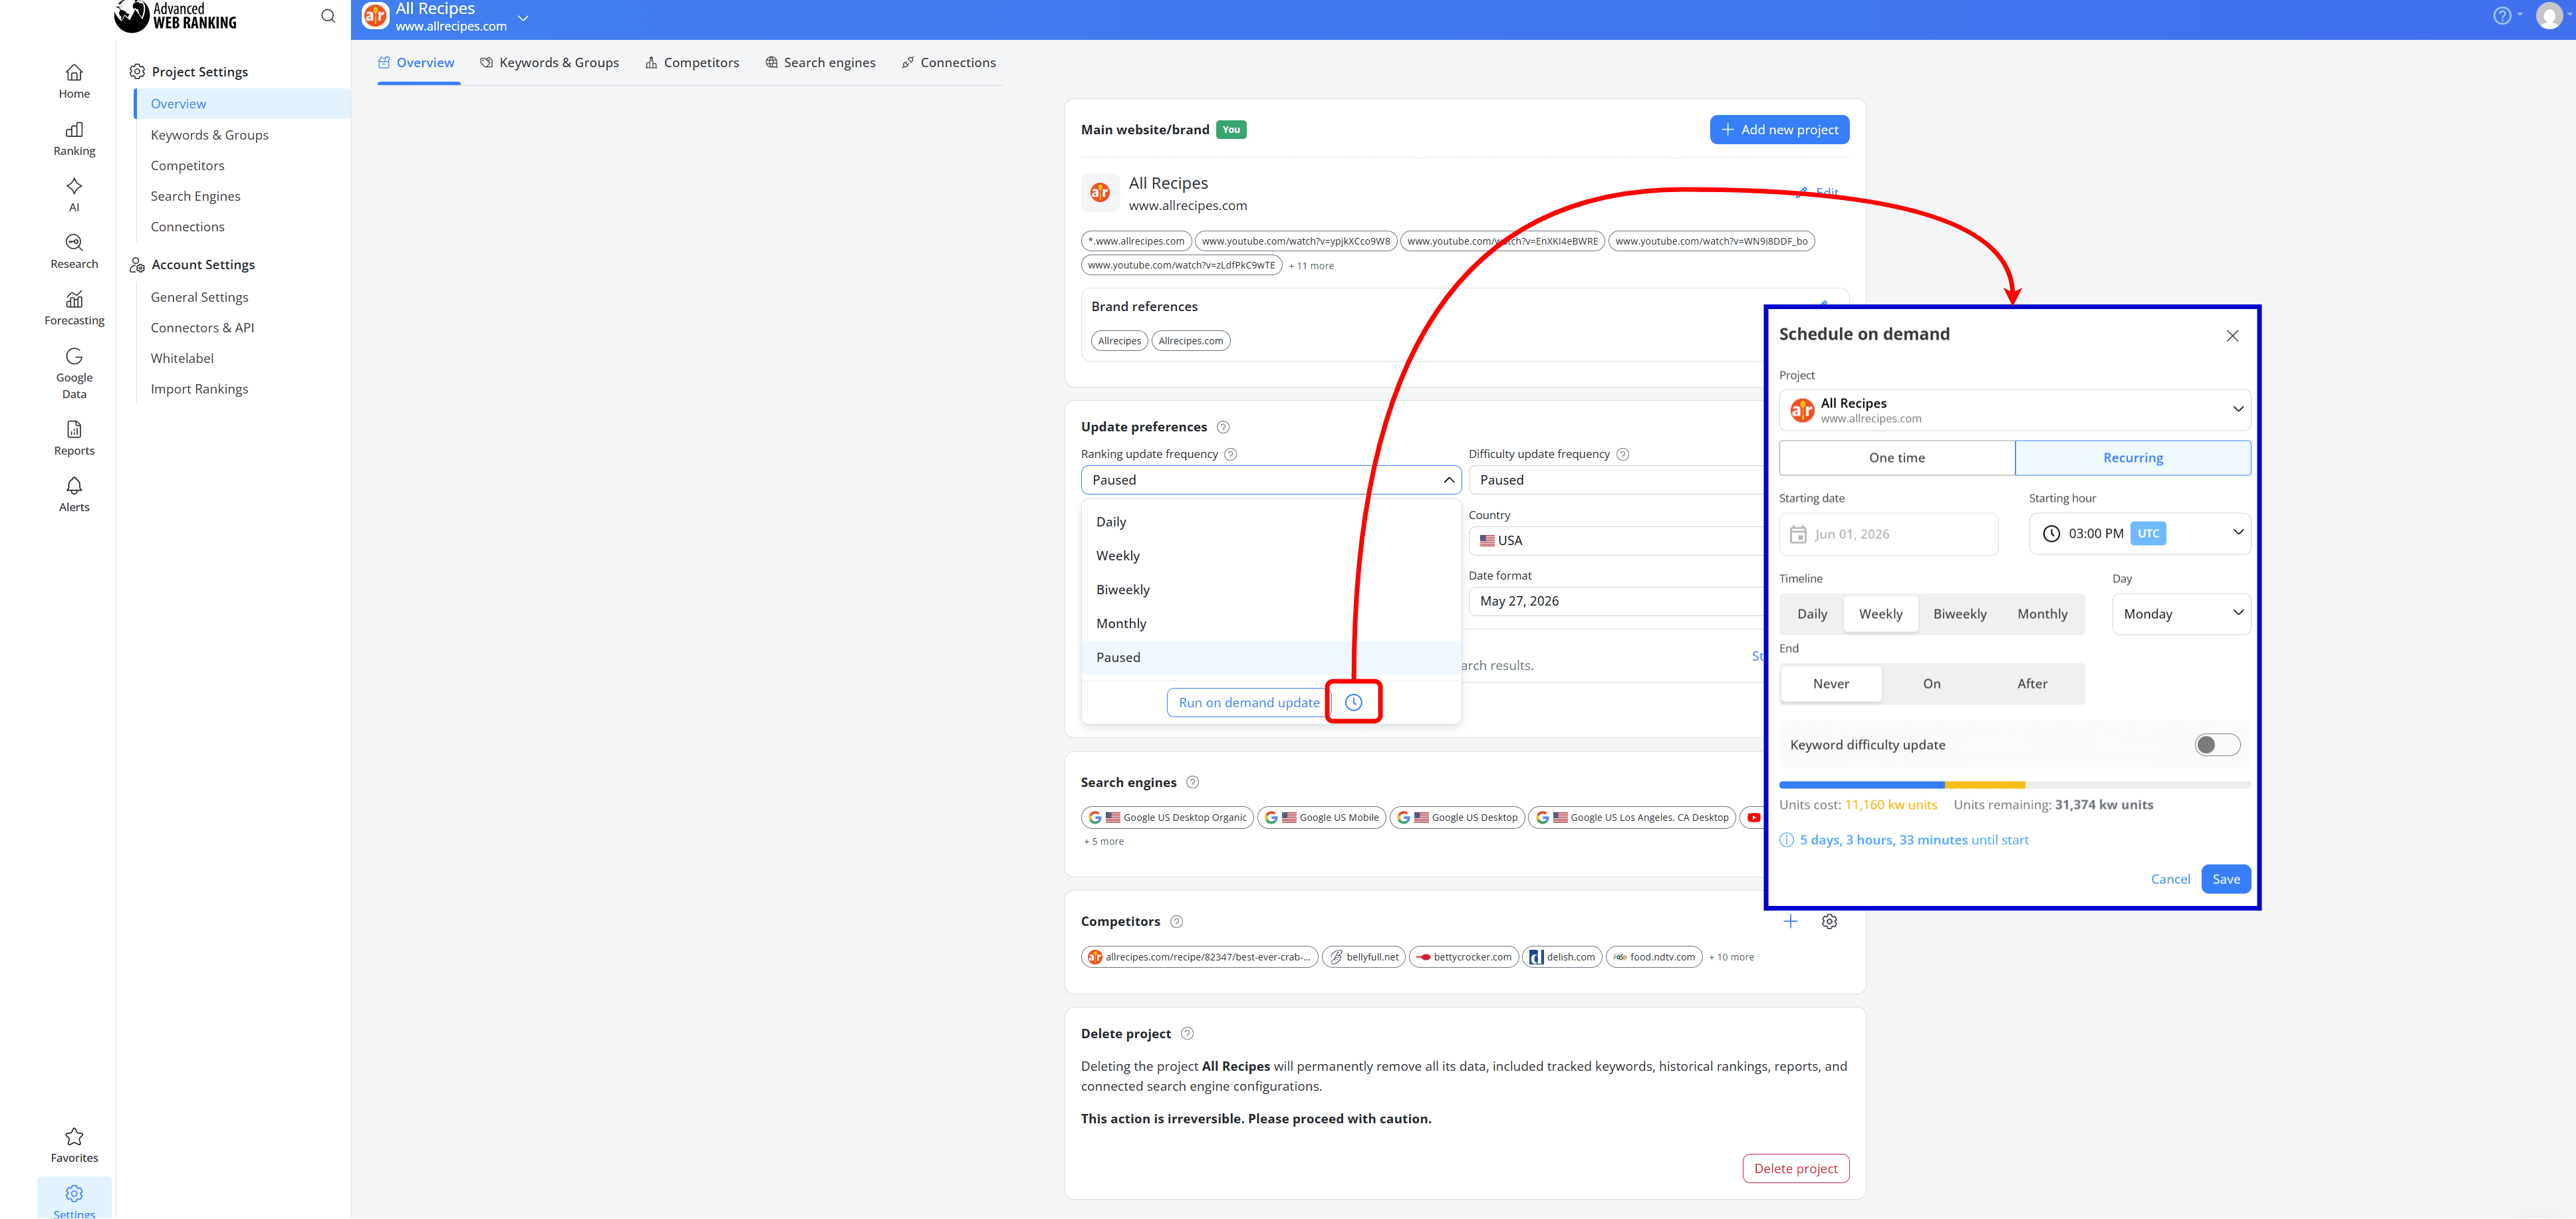The width and height of the screenshot is (2576, 1219).
Task: Switch to the Search engines tab
Action: (x=821, y=63)
